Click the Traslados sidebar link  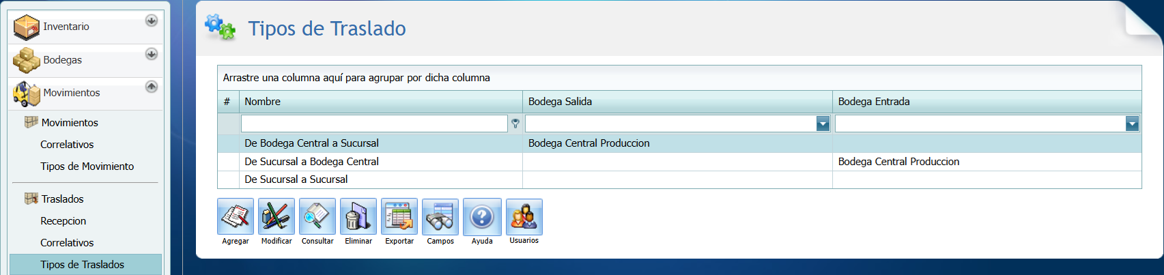[62, 199]
